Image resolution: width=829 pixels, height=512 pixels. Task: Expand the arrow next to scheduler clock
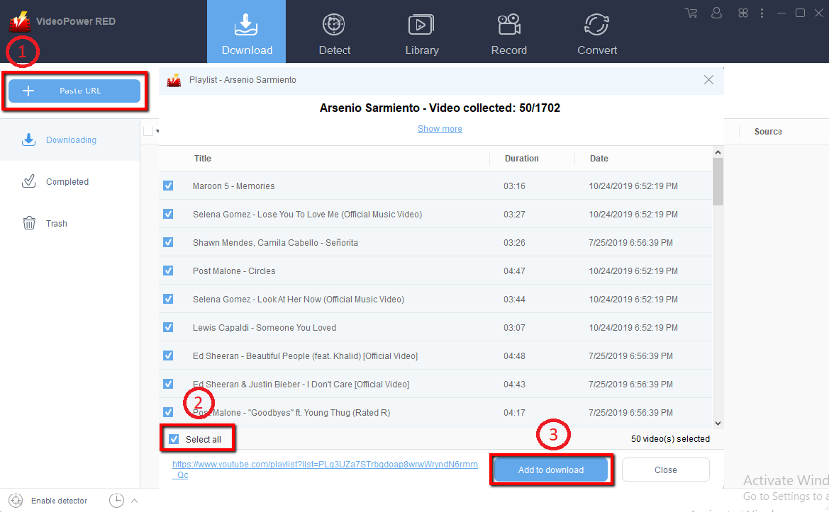(x=134, y=501)
